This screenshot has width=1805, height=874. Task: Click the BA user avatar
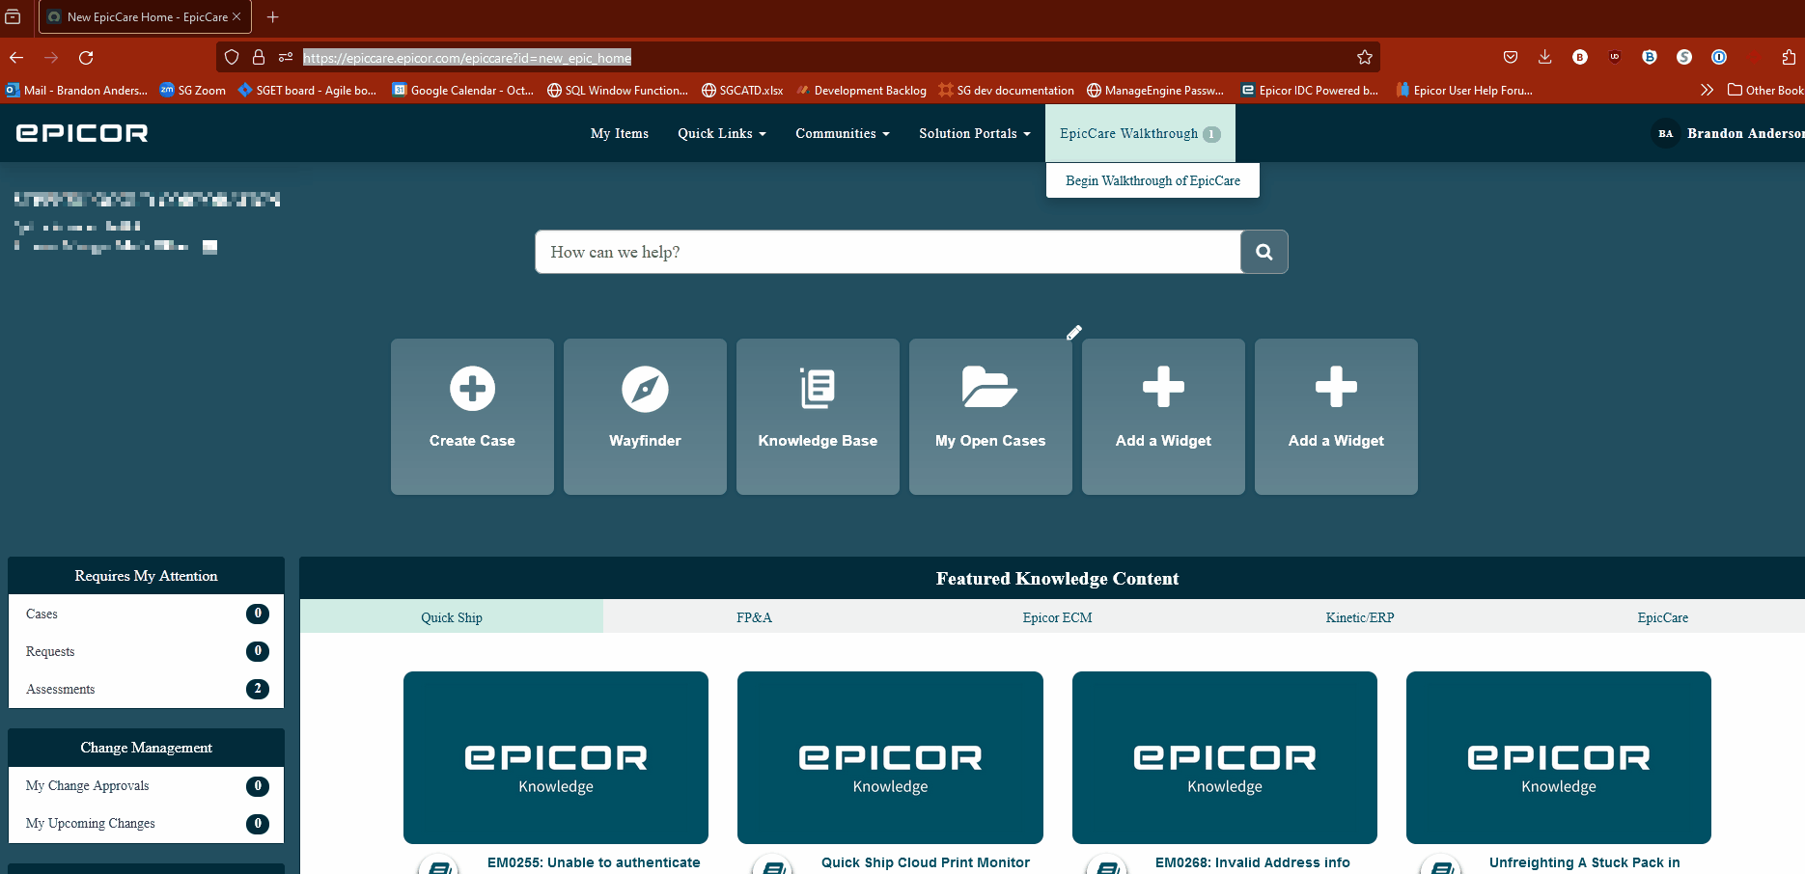[1666, 133]
